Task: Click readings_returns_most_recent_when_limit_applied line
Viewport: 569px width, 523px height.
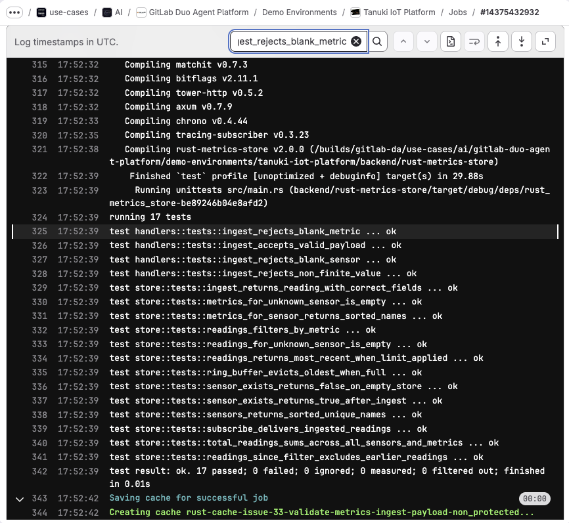Action: coord(296,358)
